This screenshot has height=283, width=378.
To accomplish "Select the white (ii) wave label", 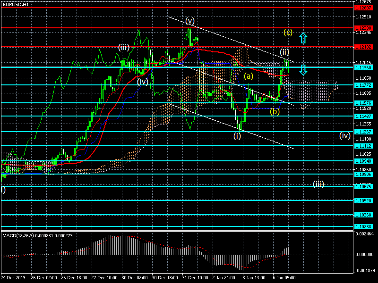I will point(284,52).
